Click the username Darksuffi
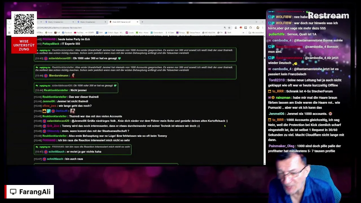361x203 pixels. tap(62, 111)
